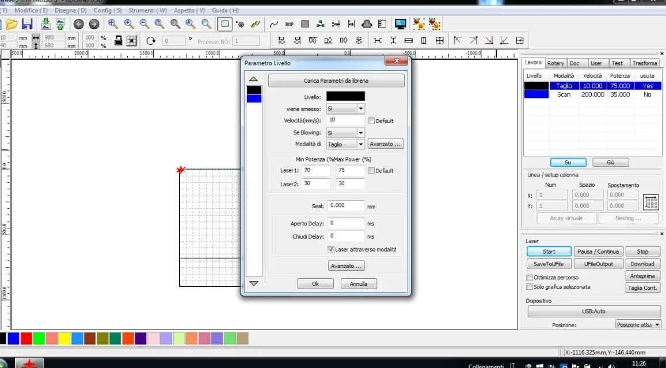Click the top-left corner arrow icon

pos(458,40)
